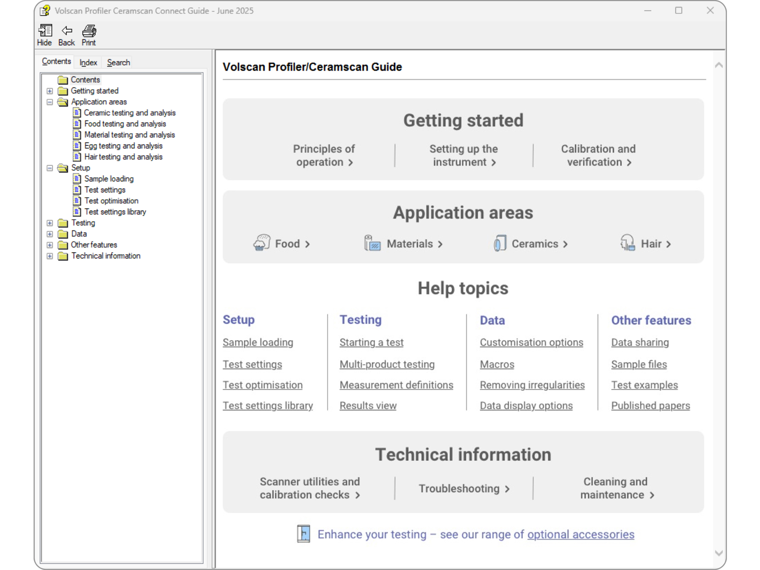Click the Technical information folder icon
The image size is (760, 570).
pyautogui.click(x=63, y=256)
